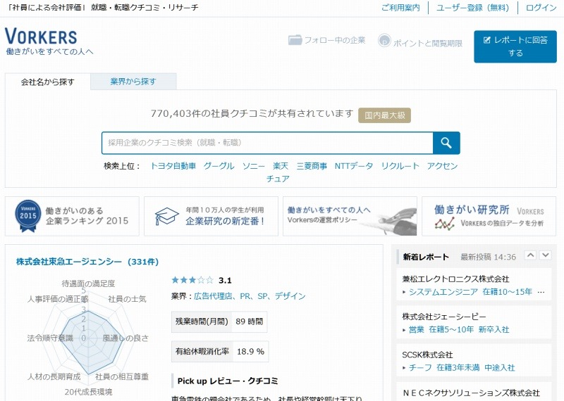564x401 pixels.
Task: Open チーフ 在籍3年未満 中途入社 link
Action: coord(462,368)
